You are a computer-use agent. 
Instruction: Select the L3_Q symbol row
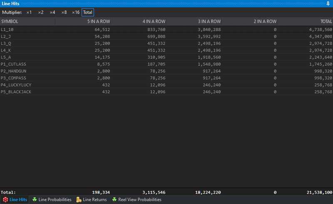[x=166, y=43]
